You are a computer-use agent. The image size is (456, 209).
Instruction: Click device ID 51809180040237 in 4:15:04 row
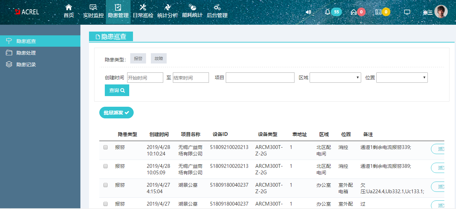[229, 185]
